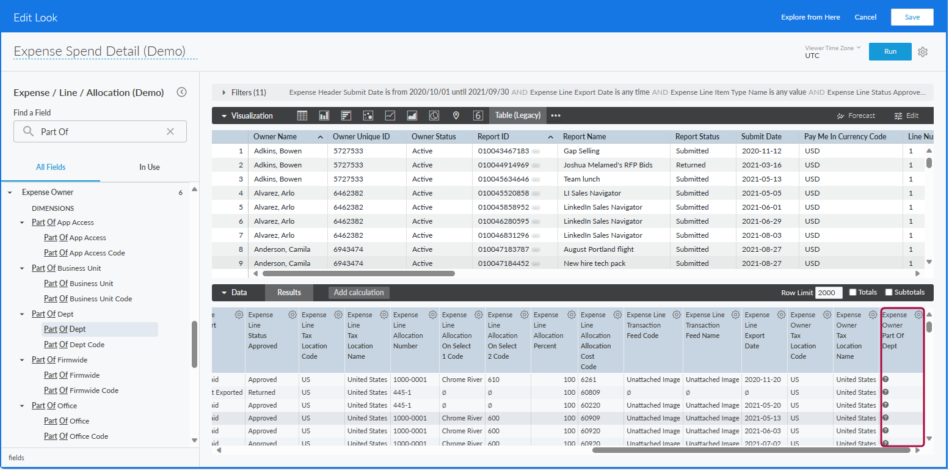Select the column chart visualization icon
This screenshot has width=949, height=470.
pos(324,116)
